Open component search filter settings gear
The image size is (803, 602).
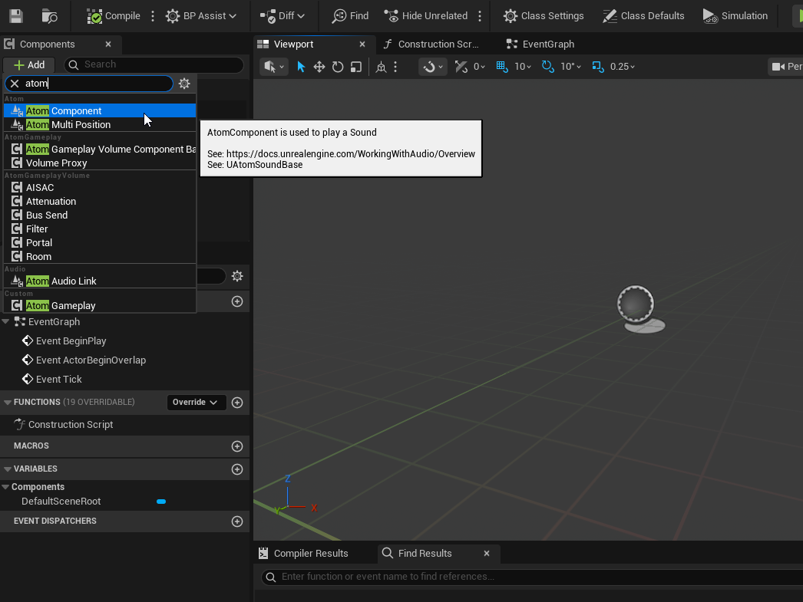(x=184, y=84)
